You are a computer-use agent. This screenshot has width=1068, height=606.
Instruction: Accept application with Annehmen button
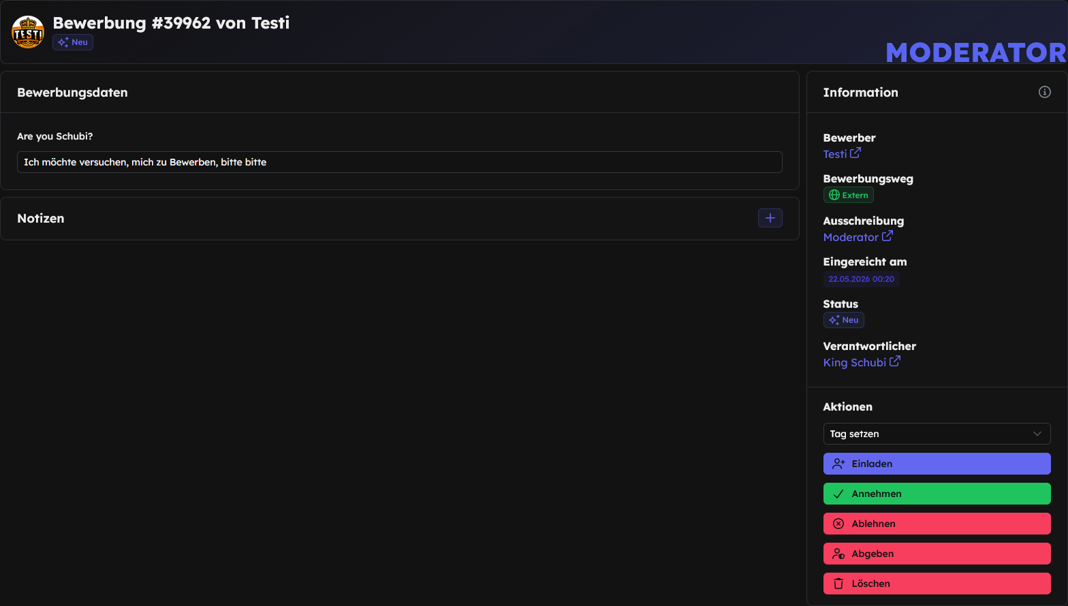click(x=937, y=494)
